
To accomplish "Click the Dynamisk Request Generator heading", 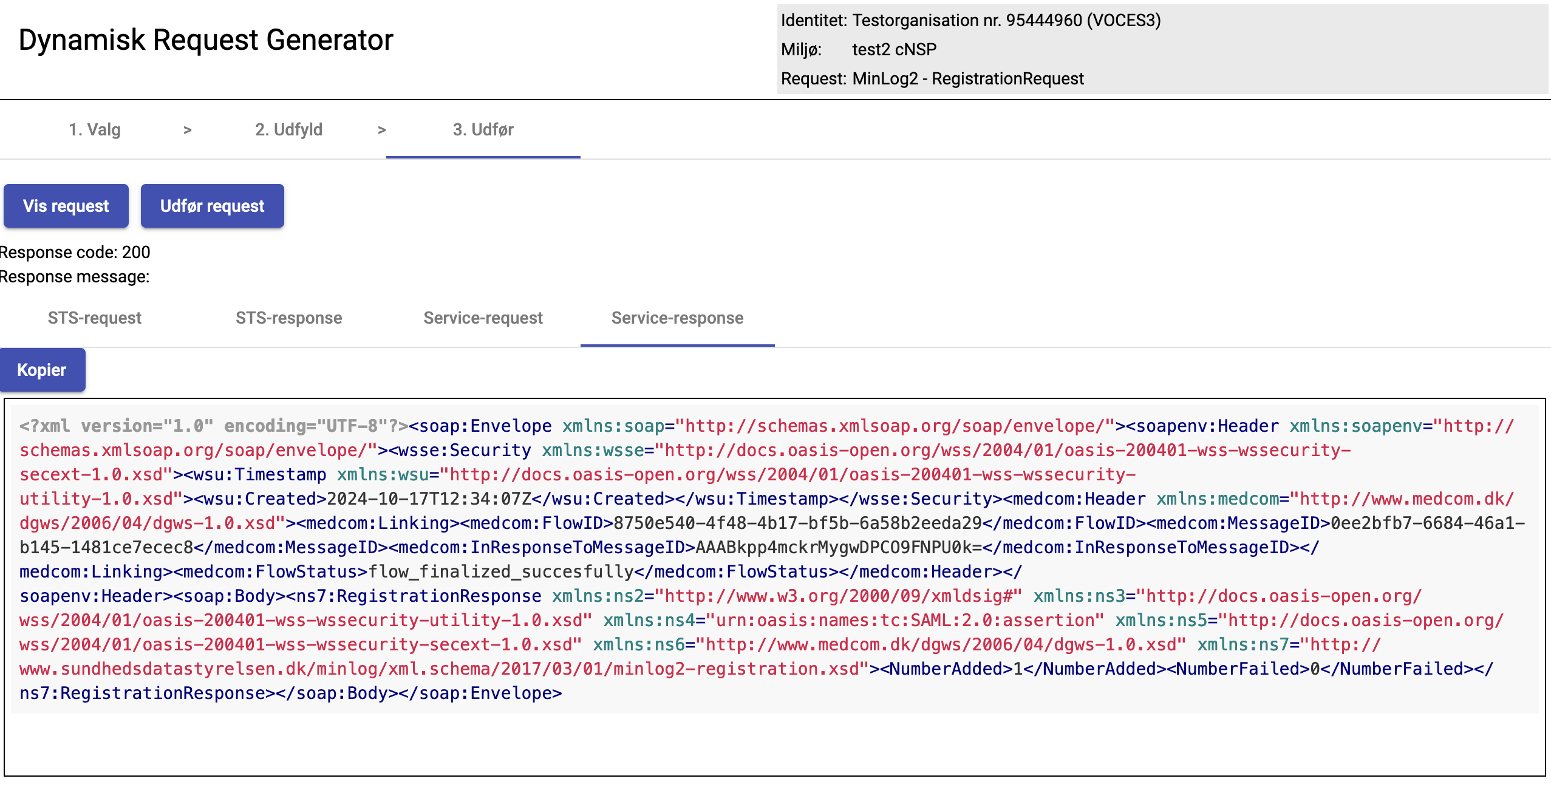I will [x=206, y=41].
